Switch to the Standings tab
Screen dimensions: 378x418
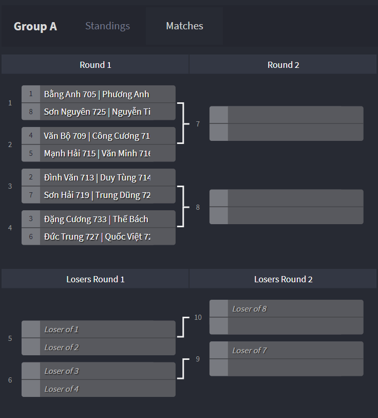pos(107,26)
